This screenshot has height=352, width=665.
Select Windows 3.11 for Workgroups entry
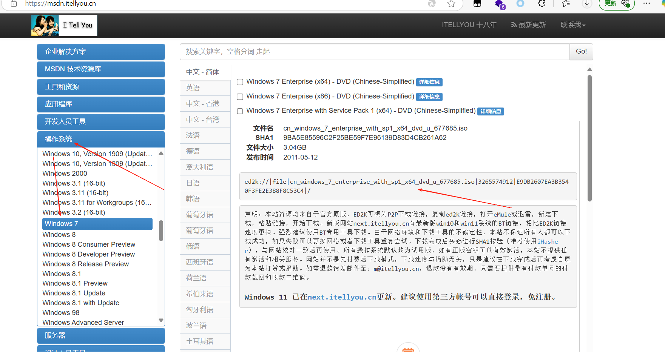97,203
